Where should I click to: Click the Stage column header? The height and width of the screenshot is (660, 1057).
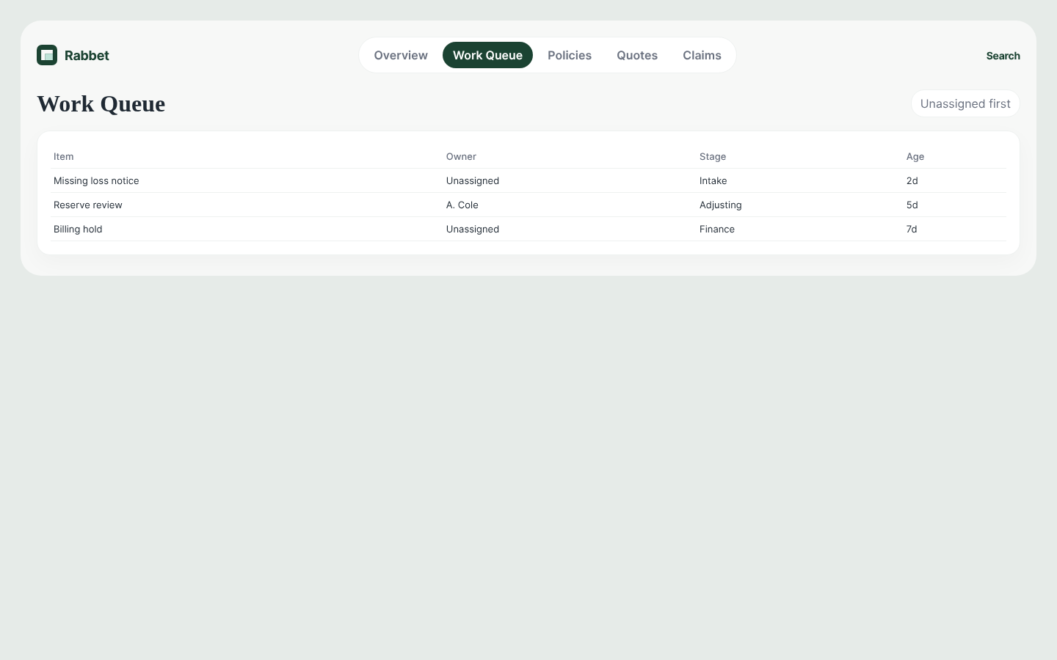click(713, 156)
